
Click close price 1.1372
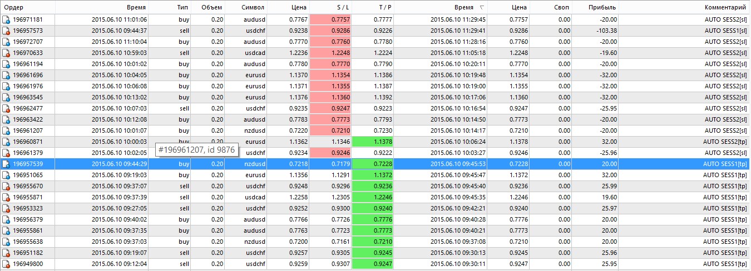pos(519,175)
